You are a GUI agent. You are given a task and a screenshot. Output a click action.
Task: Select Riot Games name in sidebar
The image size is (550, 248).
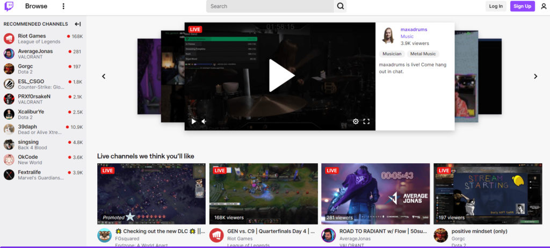tap(32, 36)
